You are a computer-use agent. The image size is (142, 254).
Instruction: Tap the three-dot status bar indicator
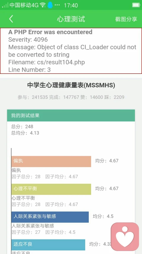(57, 5)
